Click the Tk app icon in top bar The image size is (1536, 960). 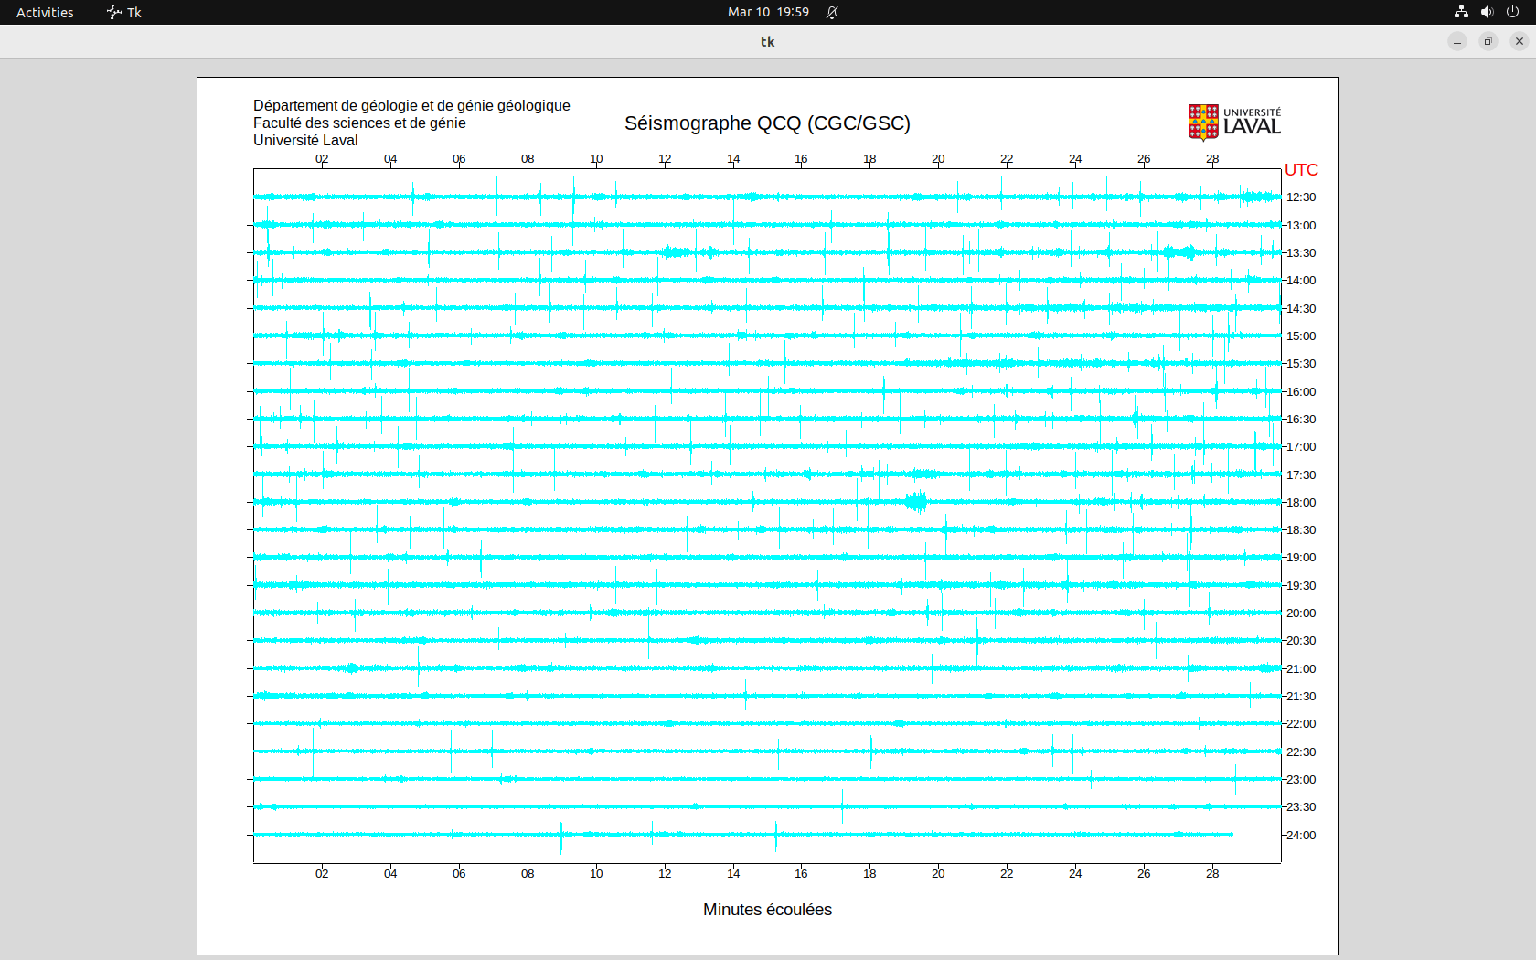pyautogui.click(x=114, y=12)
